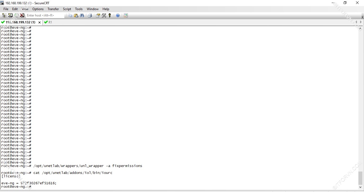Image resolution: width=364 pixels, height=192 pixels.
Task: Close the 192.168.199.132 (1) tab
Action: click(x=40, y=22)
